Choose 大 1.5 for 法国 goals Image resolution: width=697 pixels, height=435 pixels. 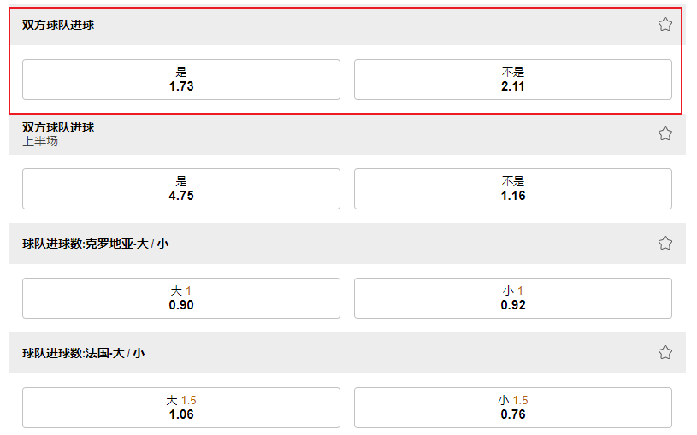point(181,408)
